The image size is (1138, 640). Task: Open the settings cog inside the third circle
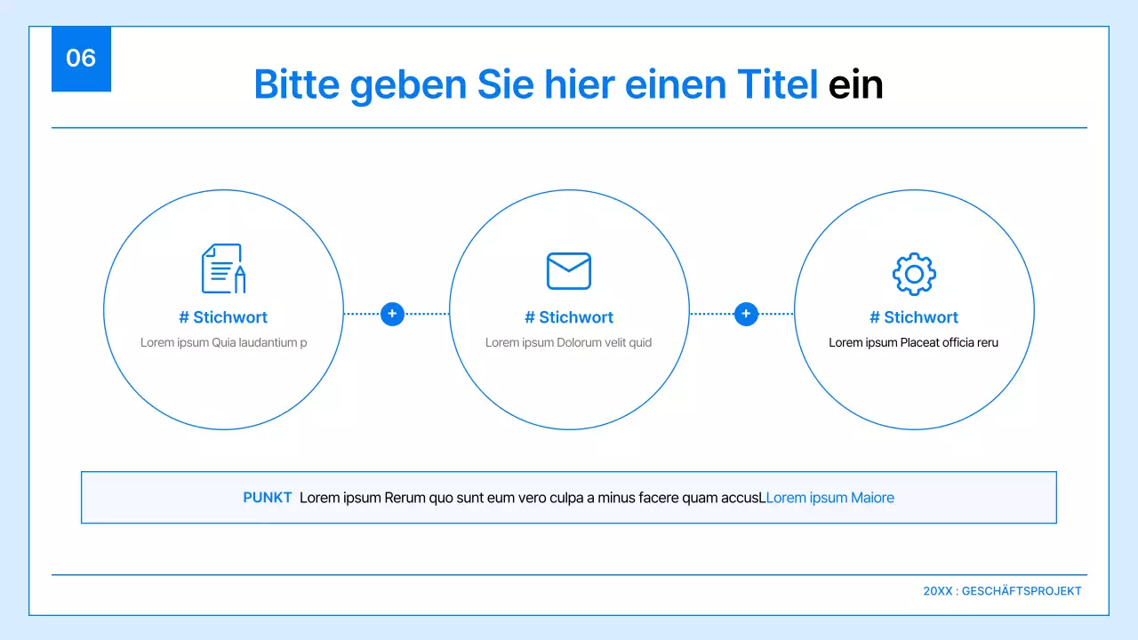point(915,274)
